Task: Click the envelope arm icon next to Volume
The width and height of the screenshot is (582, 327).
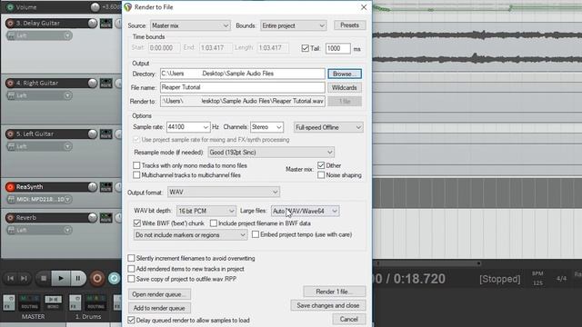Action: point(10,7)
